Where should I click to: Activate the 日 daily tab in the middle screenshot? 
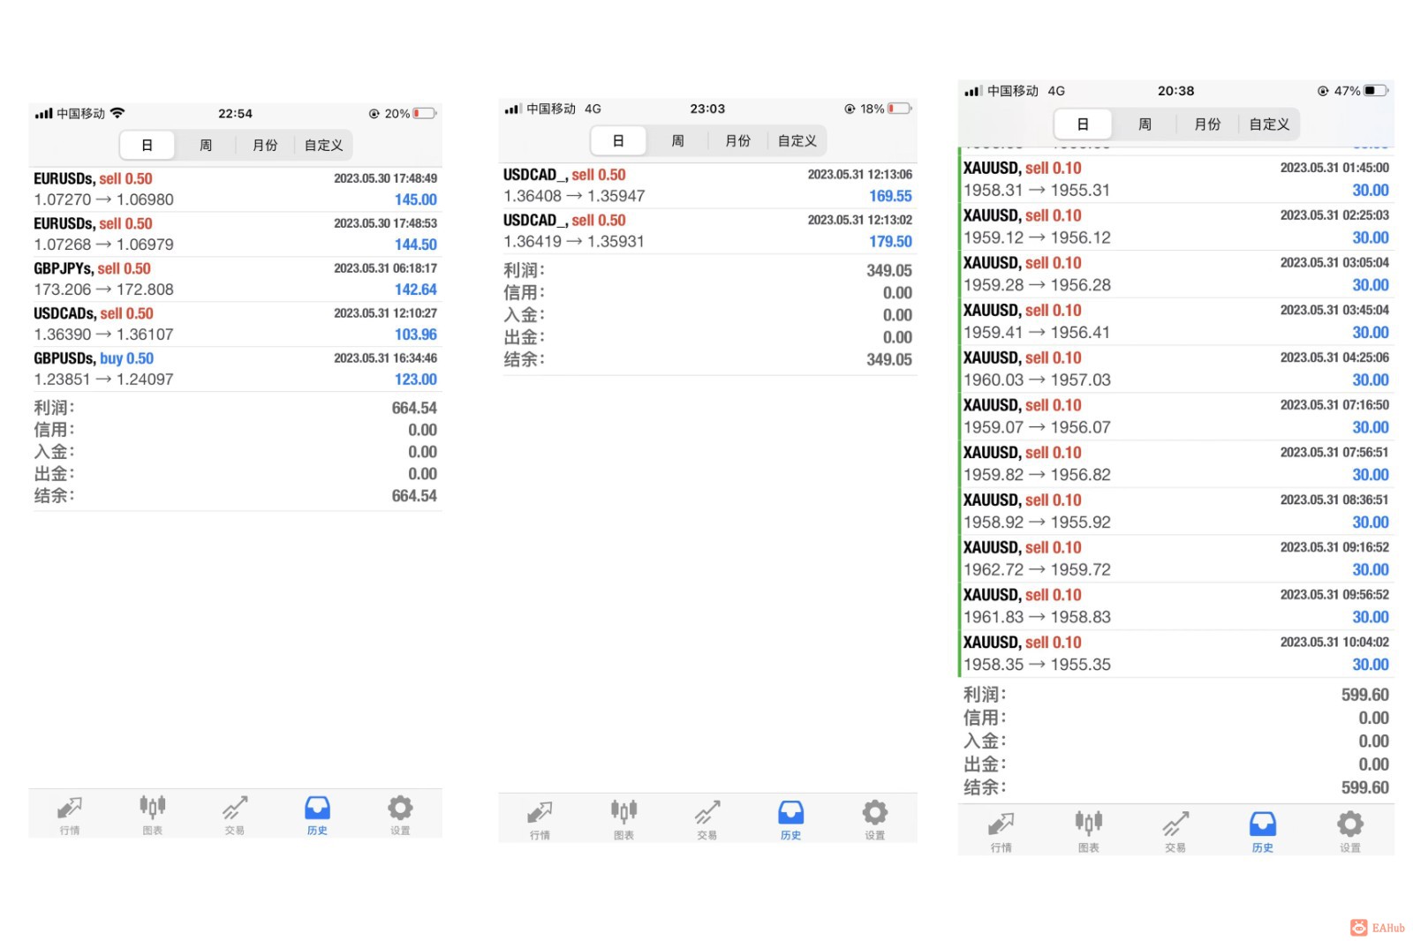(x=618, y=139)
